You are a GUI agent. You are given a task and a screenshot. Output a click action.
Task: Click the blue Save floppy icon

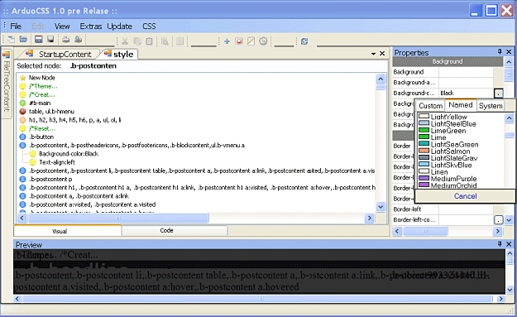point(39,40)
